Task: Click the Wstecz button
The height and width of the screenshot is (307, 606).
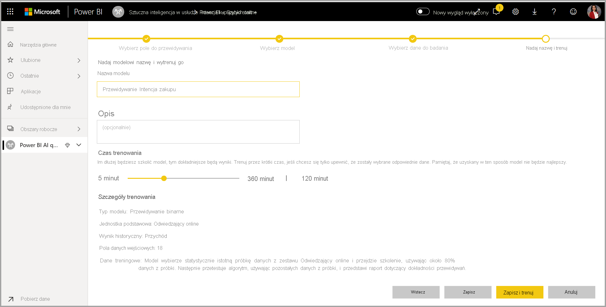Action: tap(416, 292)
